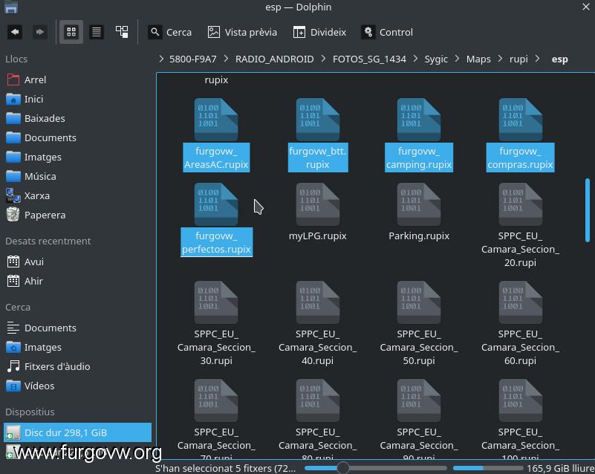Select the myLPG.rupix file icon
The height and width of the screenshot is (474, 595).
(x=318, y=204)
